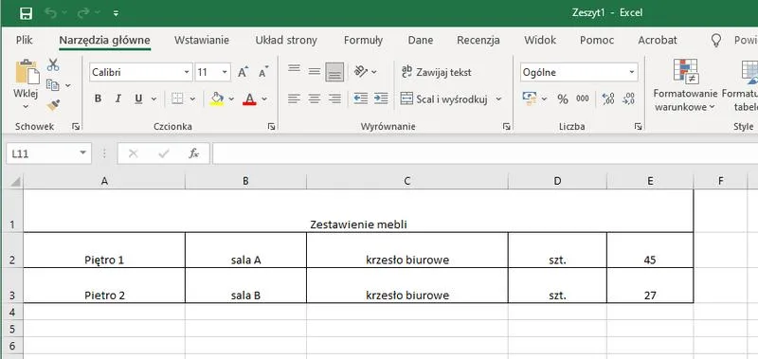Open Wyrównanie dialog launcher
This screenshot has width=758, height=359.
pos(506,127)
